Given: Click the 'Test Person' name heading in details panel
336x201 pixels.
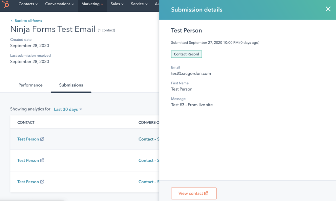Looking at the screenshot, I should pyautogui.click(x=186, y=30).
